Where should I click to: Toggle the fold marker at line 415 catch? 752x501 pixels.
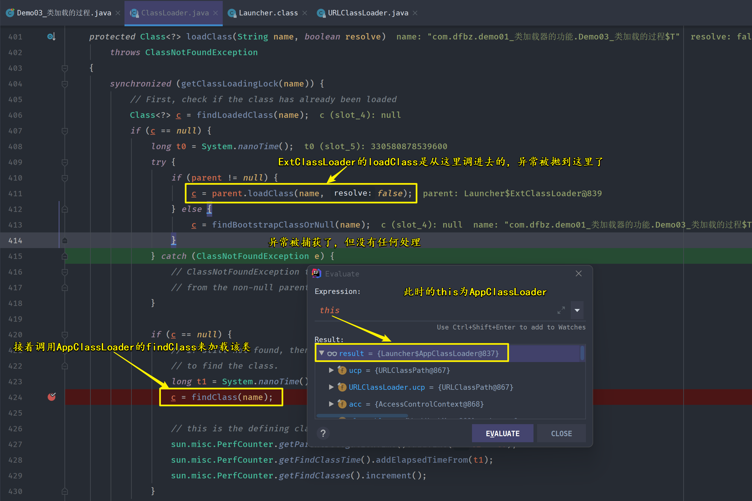coord(65,256)
